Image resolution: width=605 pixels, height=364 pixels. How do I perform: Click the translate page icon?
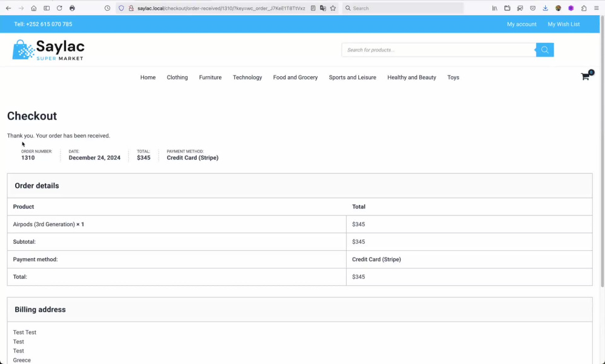323,8
